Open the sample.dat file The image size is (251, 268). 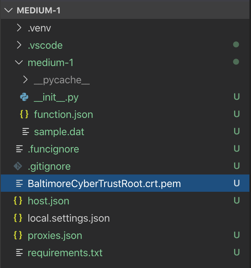click(59, 132)
